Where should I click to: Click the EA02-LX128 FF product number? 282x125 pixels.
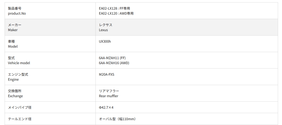click(x=114, y=8)
